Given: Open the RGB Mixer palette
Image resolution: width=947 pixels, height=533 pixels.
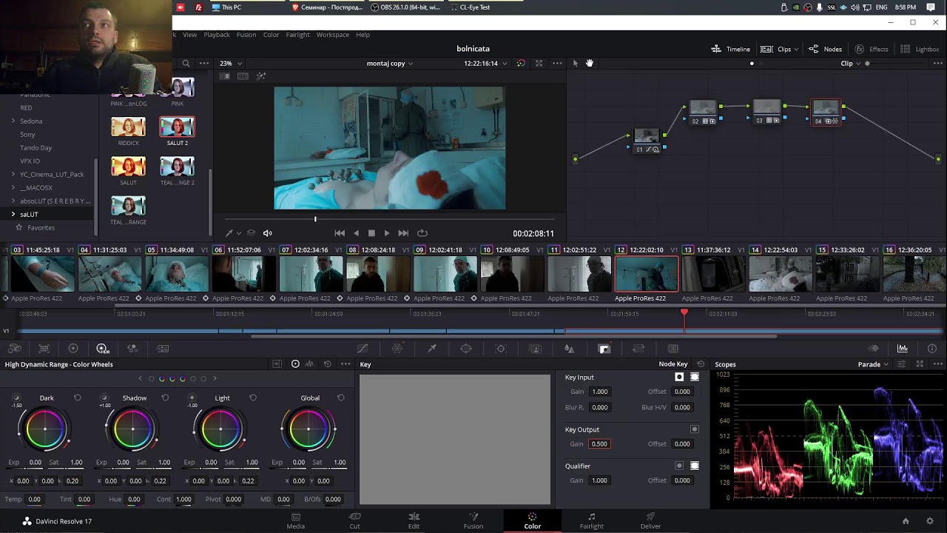Looking at the screenshot, I should (x=132, y=349).
